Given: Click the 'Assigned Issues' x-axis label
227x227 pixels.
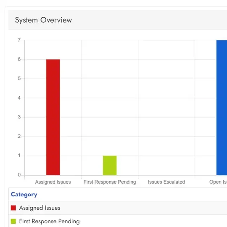Looking at the screenshot, I should [53, 182].
